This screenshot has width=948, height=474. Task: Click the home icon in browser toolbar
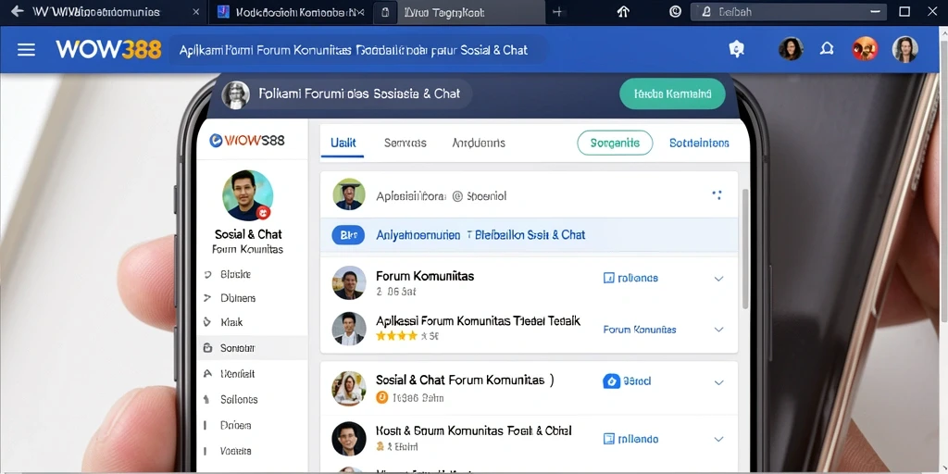(623, 11)
